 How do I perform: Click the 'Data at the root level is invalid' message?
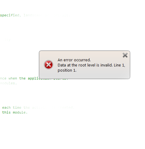pyautogui.click(x=85, y=65)
